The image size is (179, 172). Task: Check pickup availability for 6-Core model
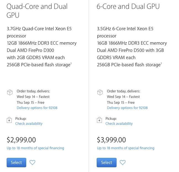[119, 124]
